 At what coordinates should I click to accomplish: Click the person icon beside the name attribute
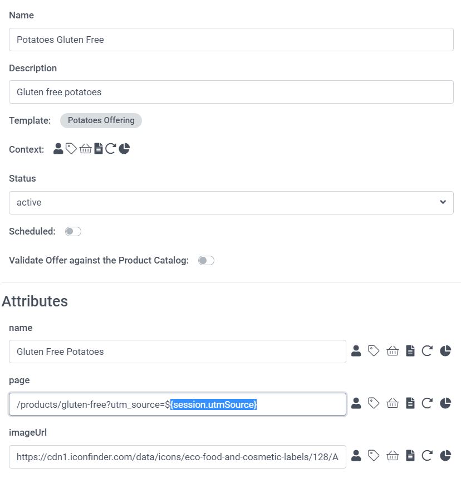click(x=356, y=351)
